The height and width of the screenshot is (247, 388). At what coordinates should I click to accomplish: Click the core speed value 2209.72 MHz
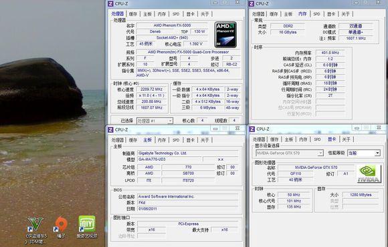(x=151, y=89)
